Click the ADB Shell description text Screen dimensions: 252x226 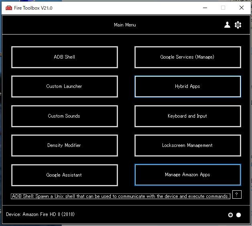(120, 196)
